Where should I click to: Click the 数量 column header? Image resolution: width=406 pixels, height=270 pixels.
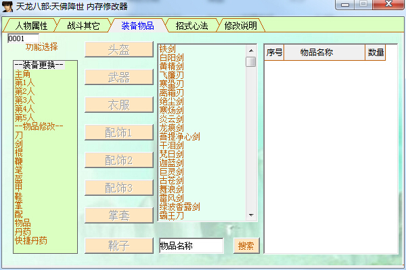(x=376, y=53)
